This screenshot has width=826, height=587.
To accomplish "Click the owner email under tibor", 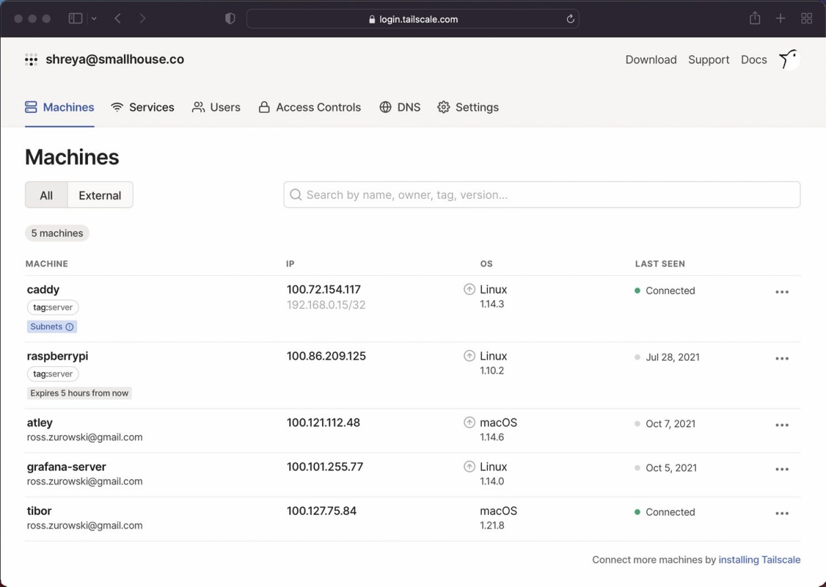I will point(85,526).
